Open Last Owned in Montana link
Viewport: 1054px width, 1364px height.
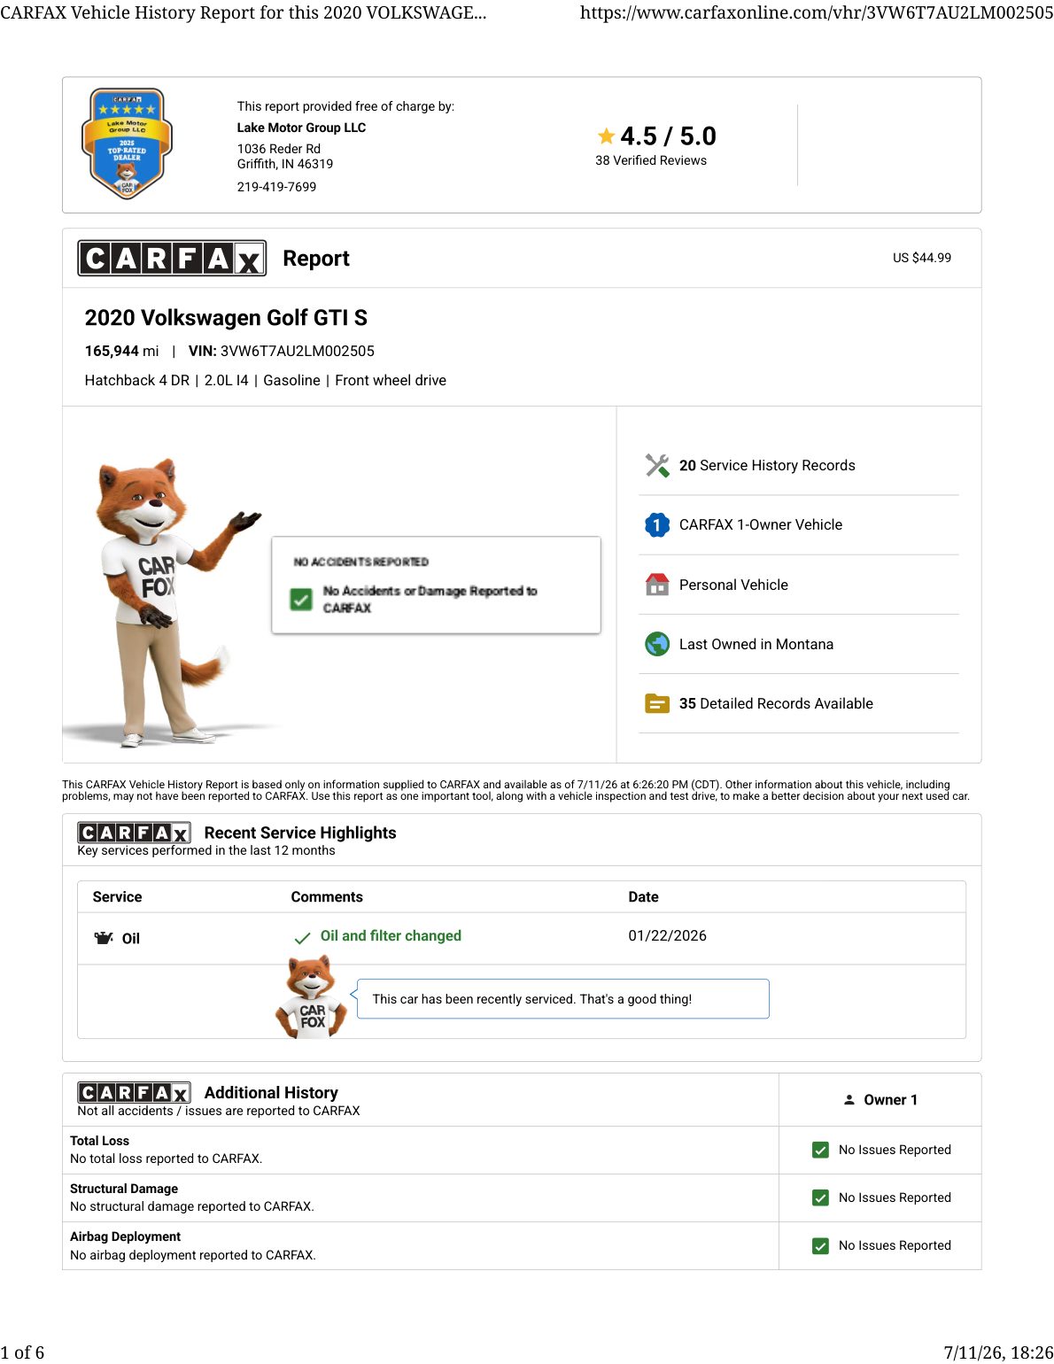tap(756, 644)
